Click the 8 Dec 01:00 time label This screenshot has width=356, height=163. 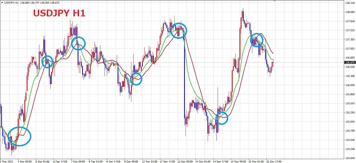pyautogui.click(x=95, y=161)
